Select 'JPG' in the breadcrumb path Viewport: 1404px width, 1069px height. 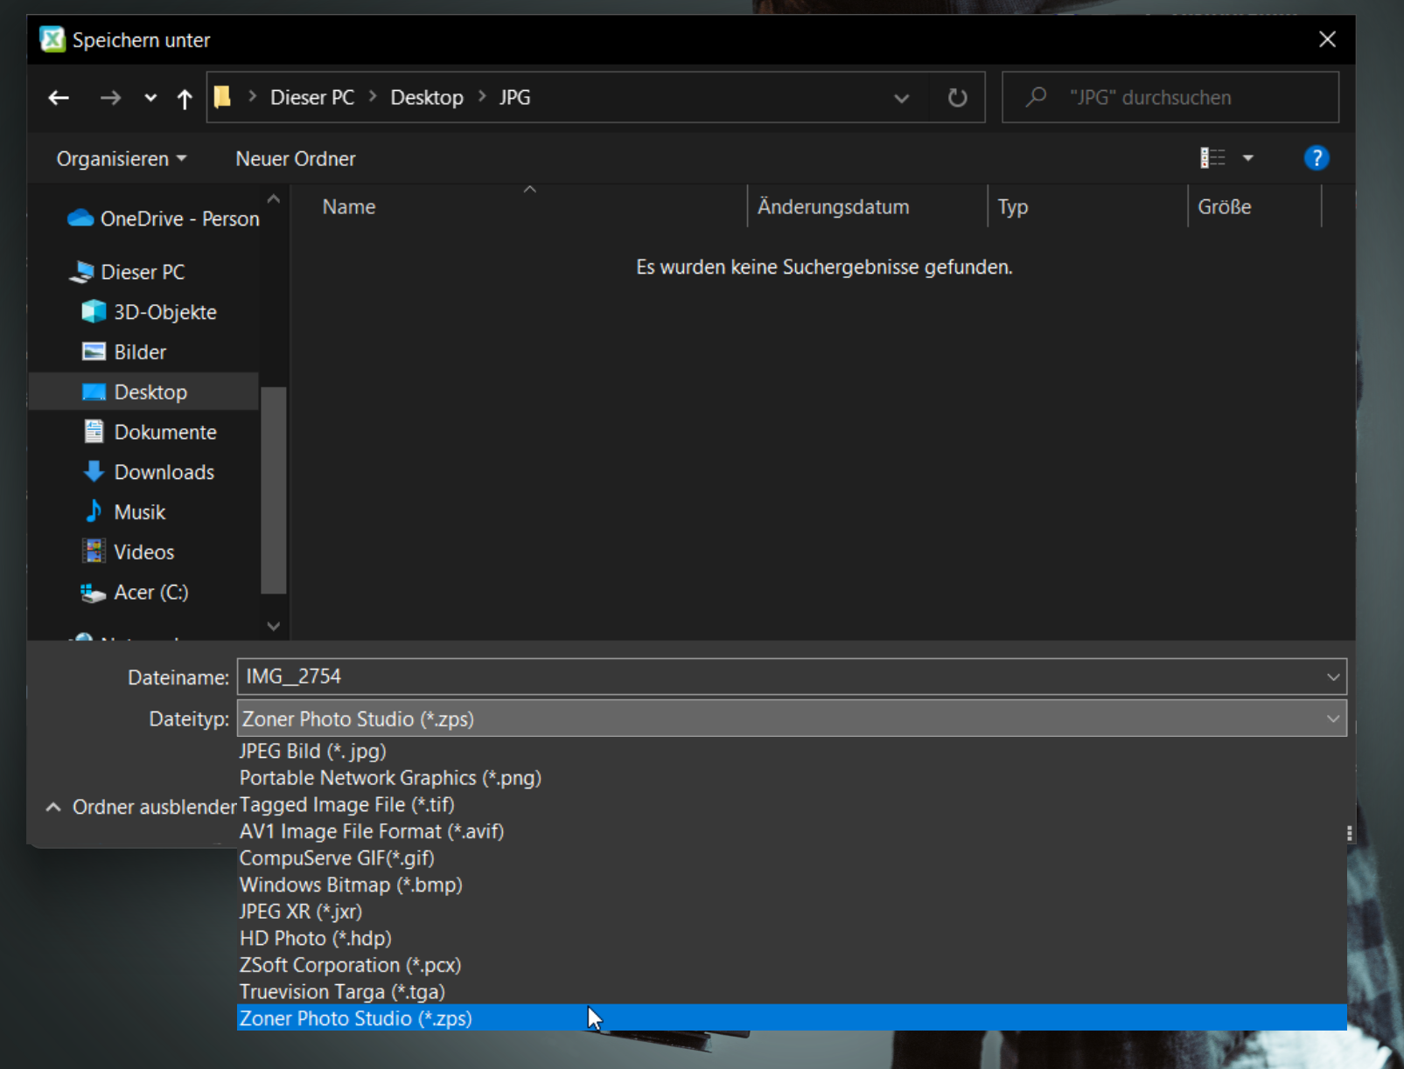(515, 98)
